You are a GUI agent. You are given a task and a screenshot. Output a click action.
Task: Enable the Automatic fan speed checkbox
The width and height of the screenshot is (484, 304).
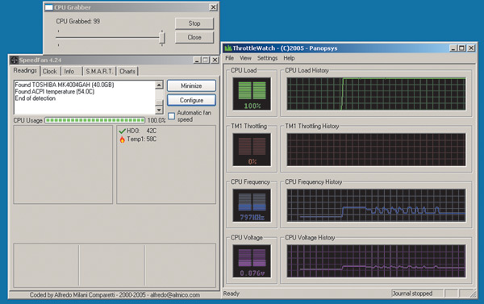[x=171, y=116]
